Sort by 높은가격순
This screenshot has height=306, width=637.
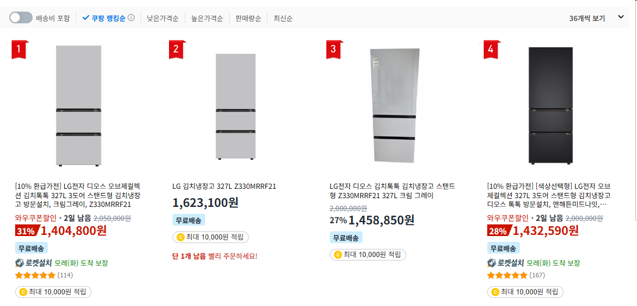(x=207, y=18)
